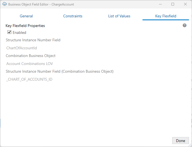Go to the List of Values tab
192x147 pixels.
[119, 16]
